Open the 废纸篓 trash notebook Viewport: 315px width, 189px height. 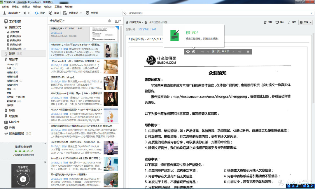(x=10, y=105)
